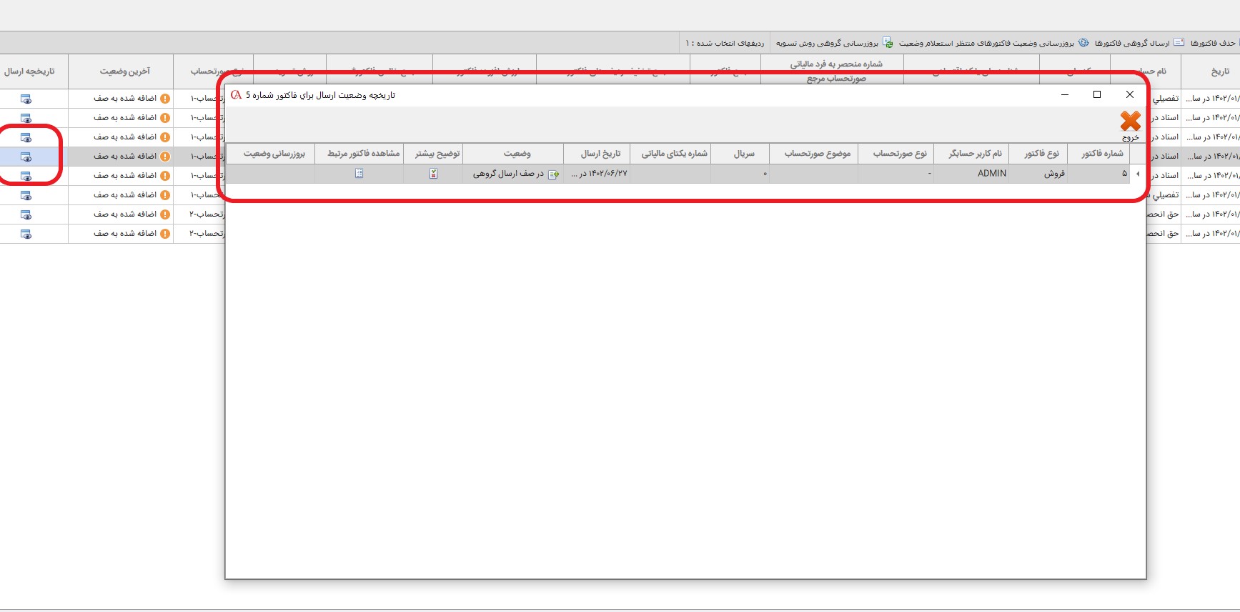This screenshot has width=1240, height=612.
Task: Open send history icon in the last grid row
Action: (x=26, y=234)
